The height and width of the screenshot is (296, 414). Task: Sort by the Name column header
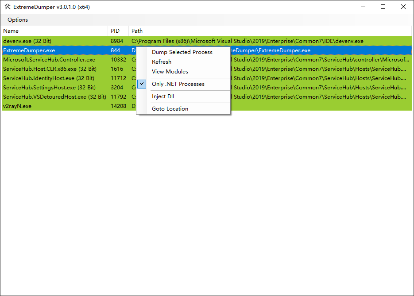pos(54,31)
